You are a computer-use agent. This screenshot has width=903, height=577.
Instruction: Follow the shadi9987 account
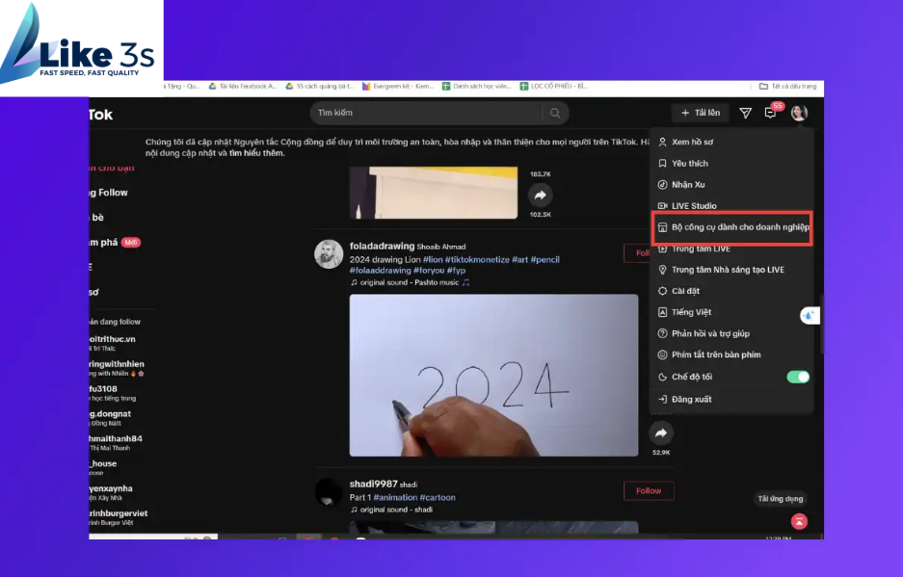pyautogui.click(x=649, y=490)
